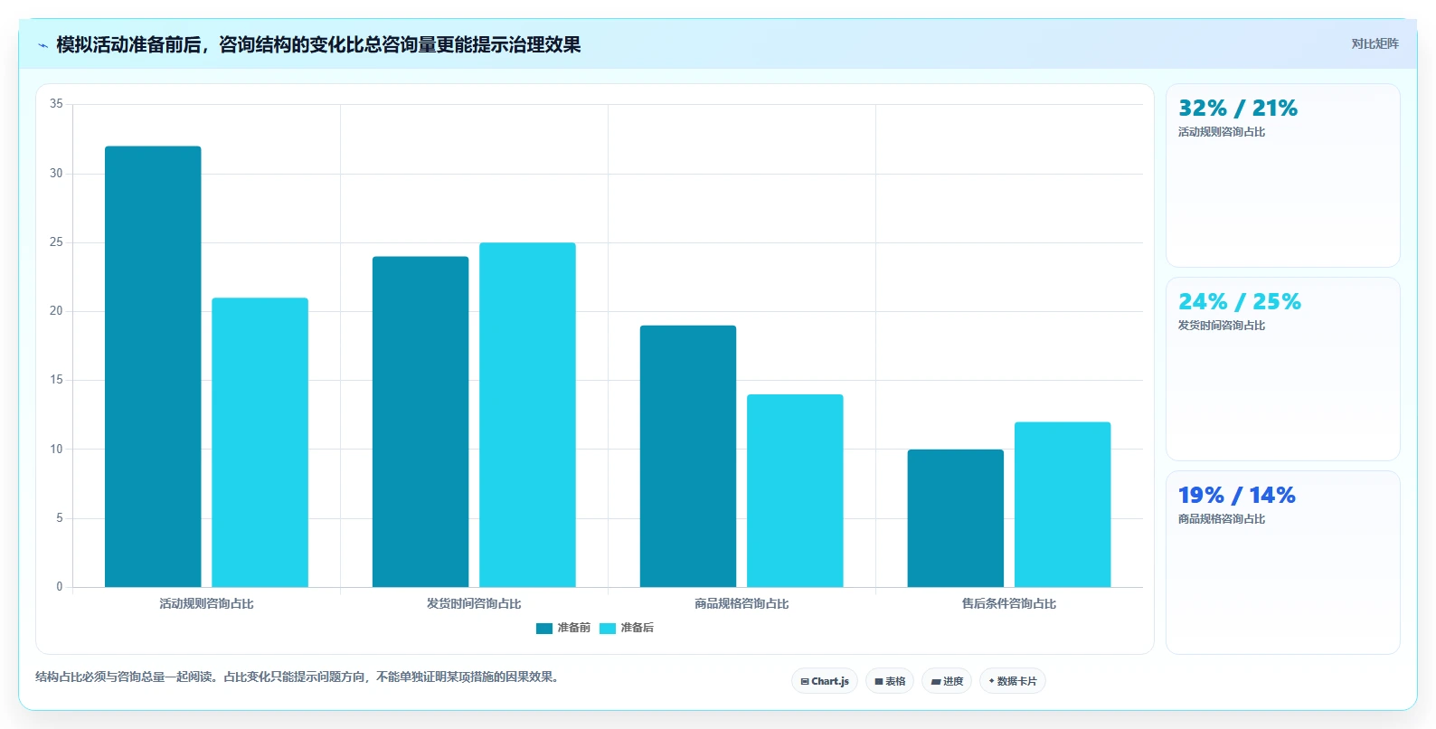Click the 准备前 bar for 活动规则咨询占比
This screenshot has height=729, width=1436.
153,366
